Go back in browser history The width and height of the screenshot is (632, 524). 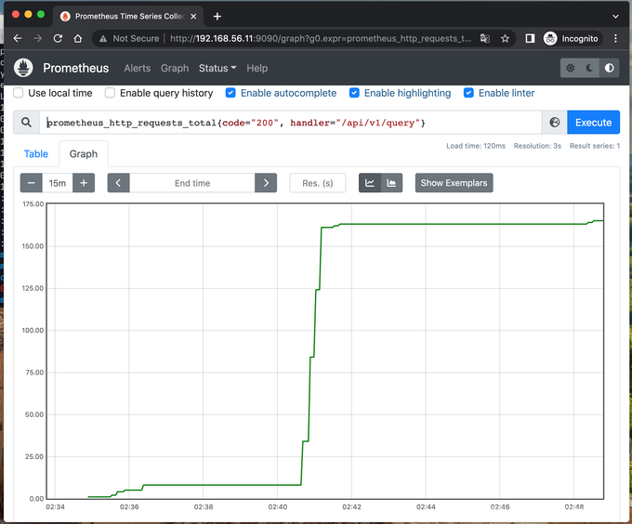[18, 39]
